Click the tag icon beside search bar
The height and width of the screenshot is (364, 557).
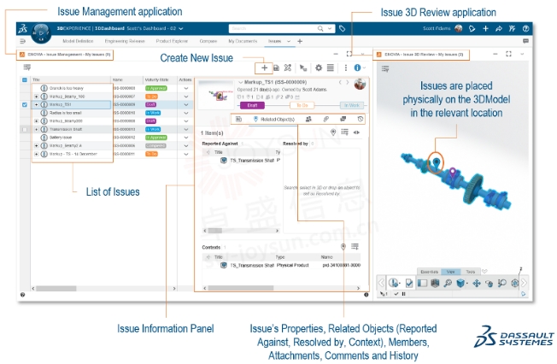tap(342, 28)
